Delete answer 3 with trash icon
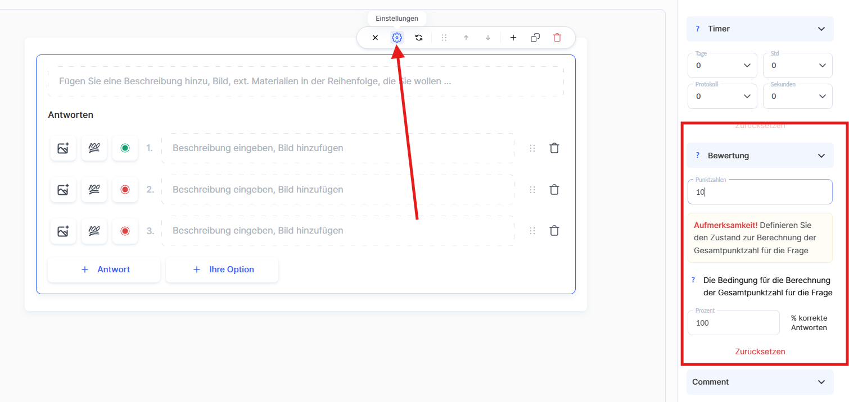 [x=554, y=231]
